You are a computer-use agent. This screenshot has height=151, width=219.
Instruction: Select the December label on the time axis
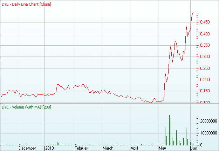coord(27,148)
